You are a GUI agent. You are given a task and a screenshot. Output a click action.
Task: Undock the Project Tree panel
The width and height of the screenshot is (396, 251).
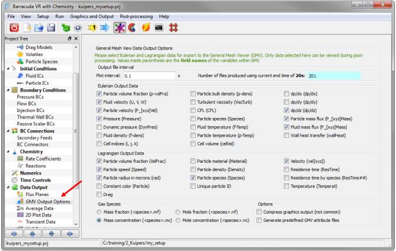pos(70,39)
